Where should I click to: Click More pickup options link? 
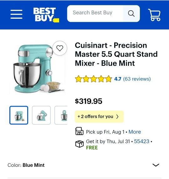point(135,132)
